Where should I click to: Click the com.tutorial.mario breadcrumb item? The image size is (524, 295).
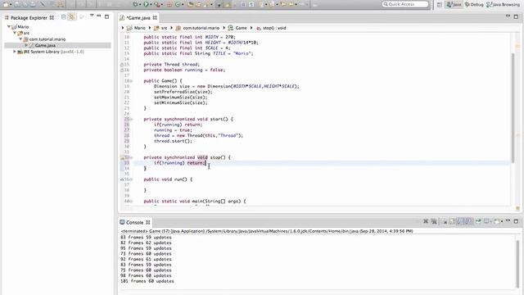[198, 28]
